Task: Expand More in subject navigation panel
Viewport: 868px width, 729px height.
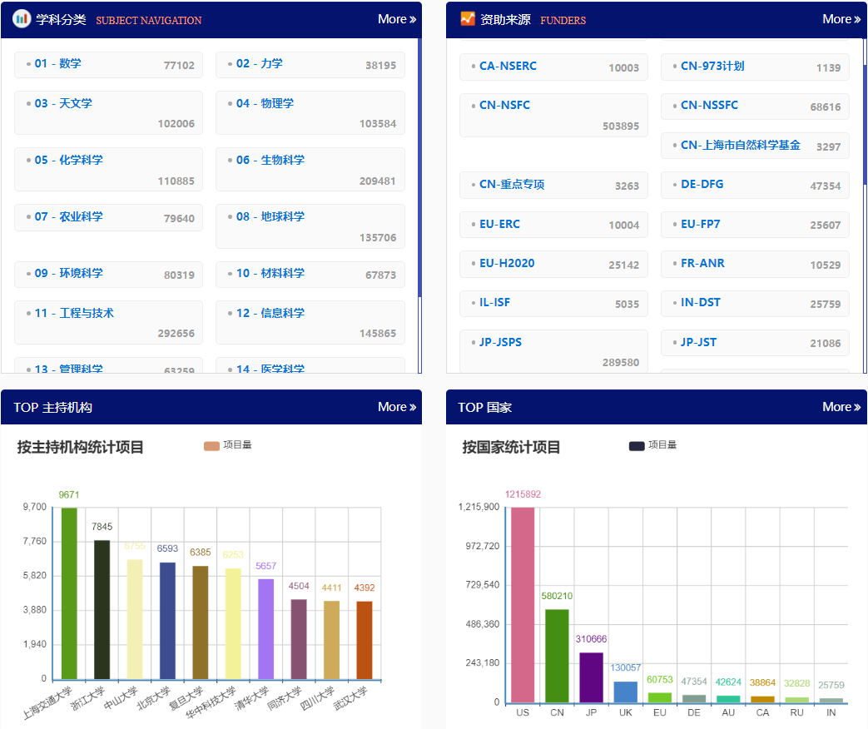Action: click(396, 19)
